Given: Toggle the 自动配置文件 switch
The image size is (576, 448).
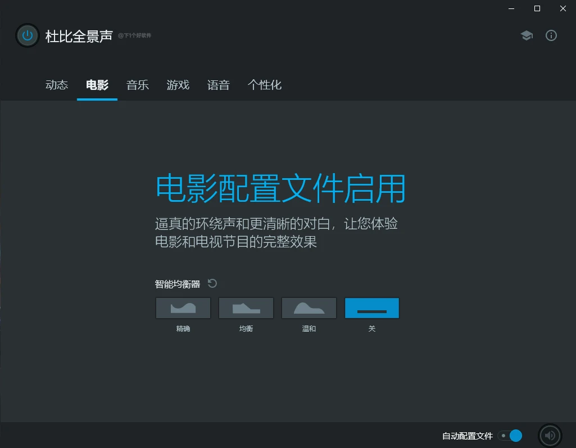Looking at the screenshot, I should coord(510,436).
